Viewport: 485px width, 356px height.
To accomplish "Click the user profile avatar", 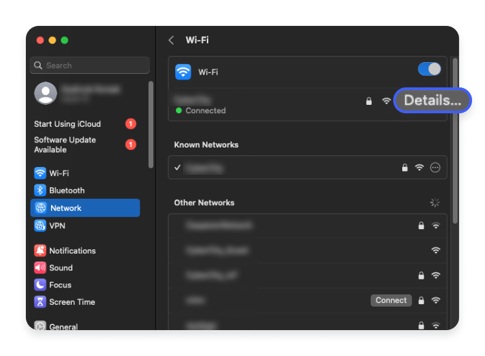I will pos(45,93).
